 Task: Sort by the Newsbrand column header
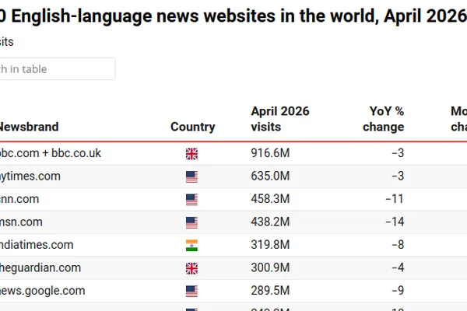(x=30, y=127)
